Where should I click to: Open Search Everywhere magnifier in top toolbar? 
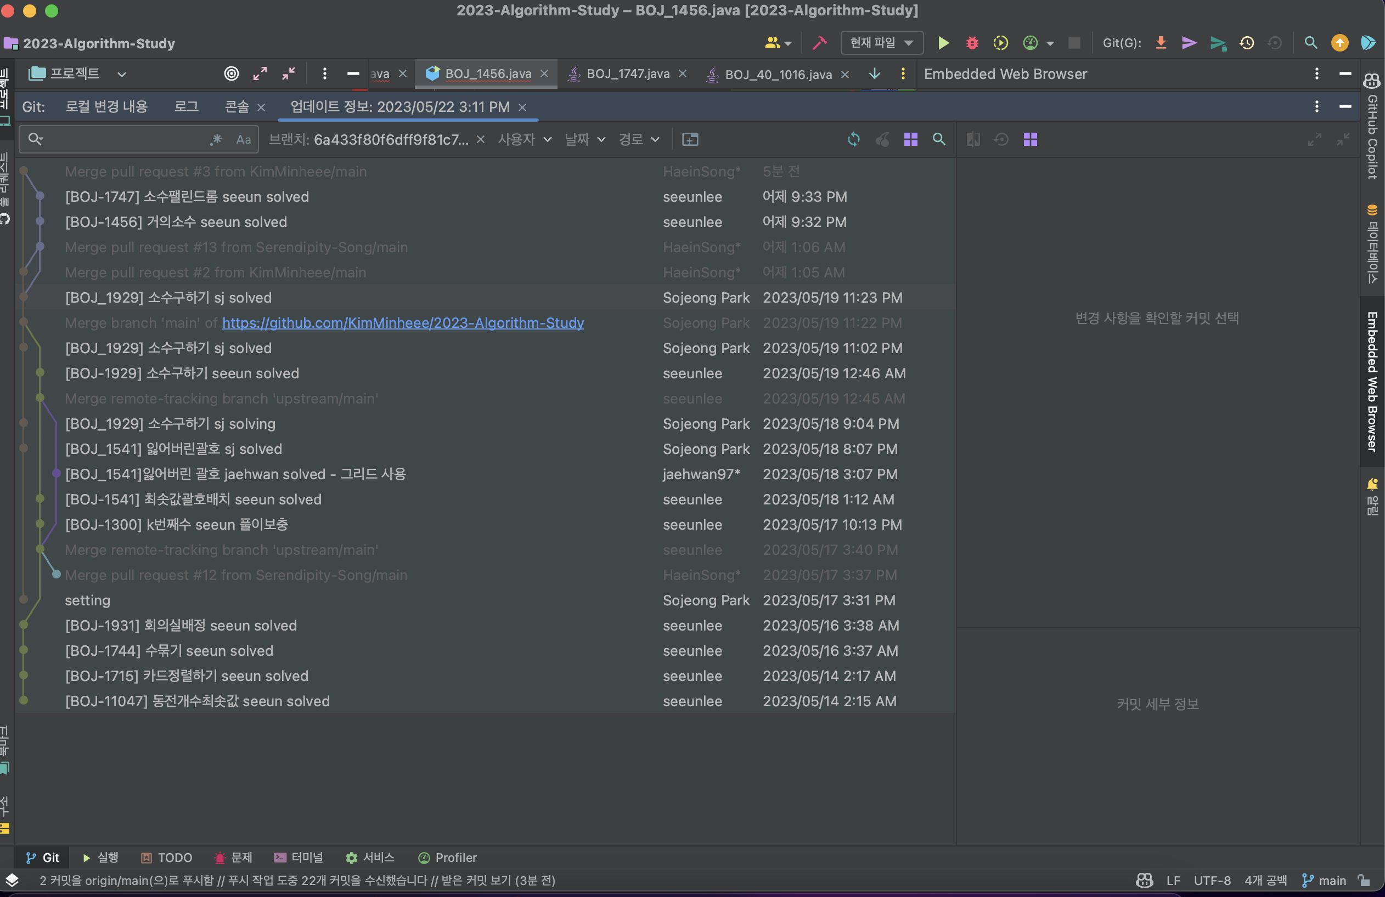1310,43
